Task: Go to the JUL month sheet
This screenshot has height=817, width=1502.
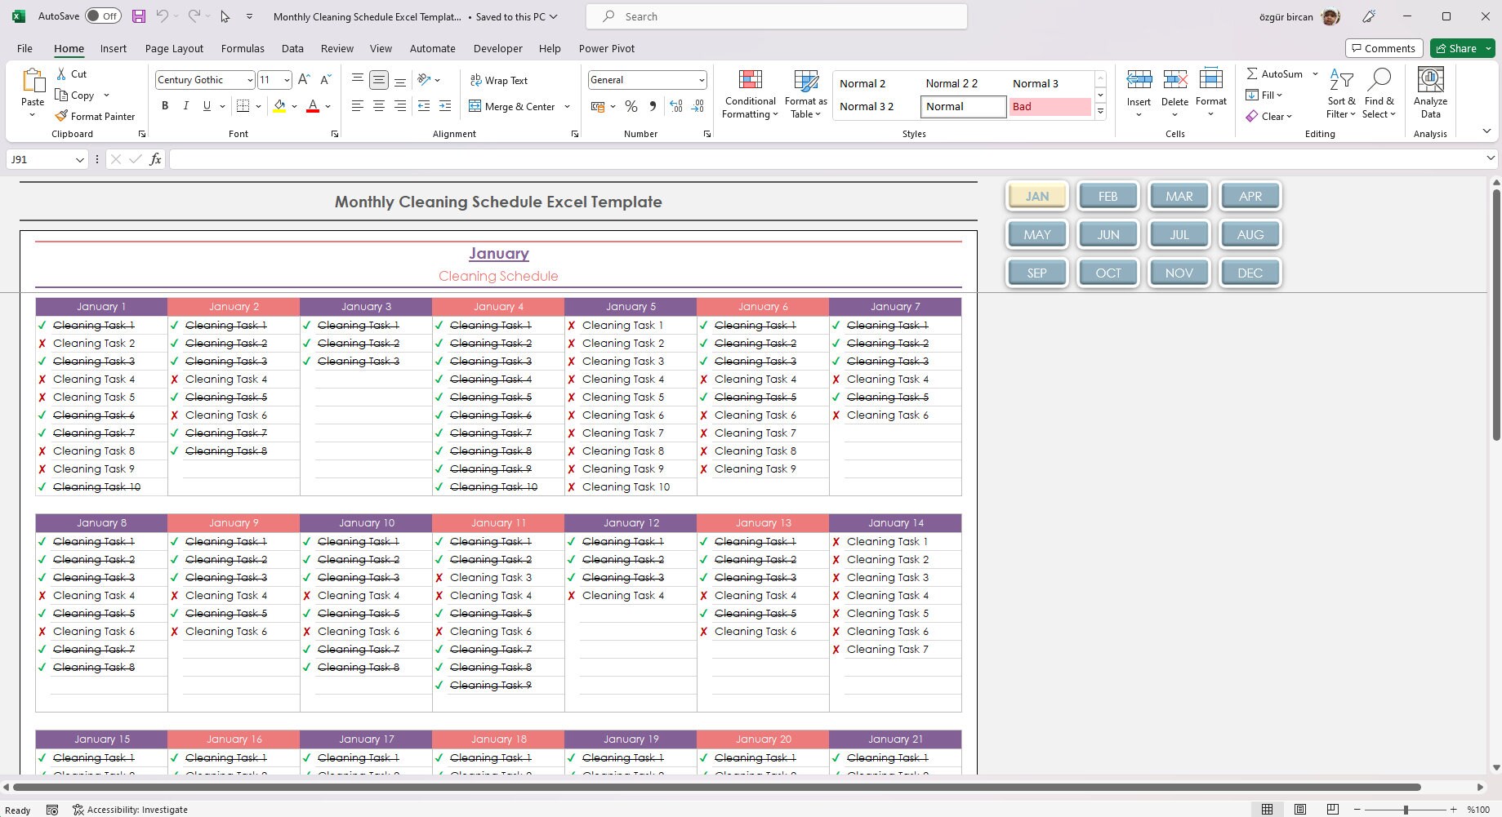Action: [x=1179, y=234]
